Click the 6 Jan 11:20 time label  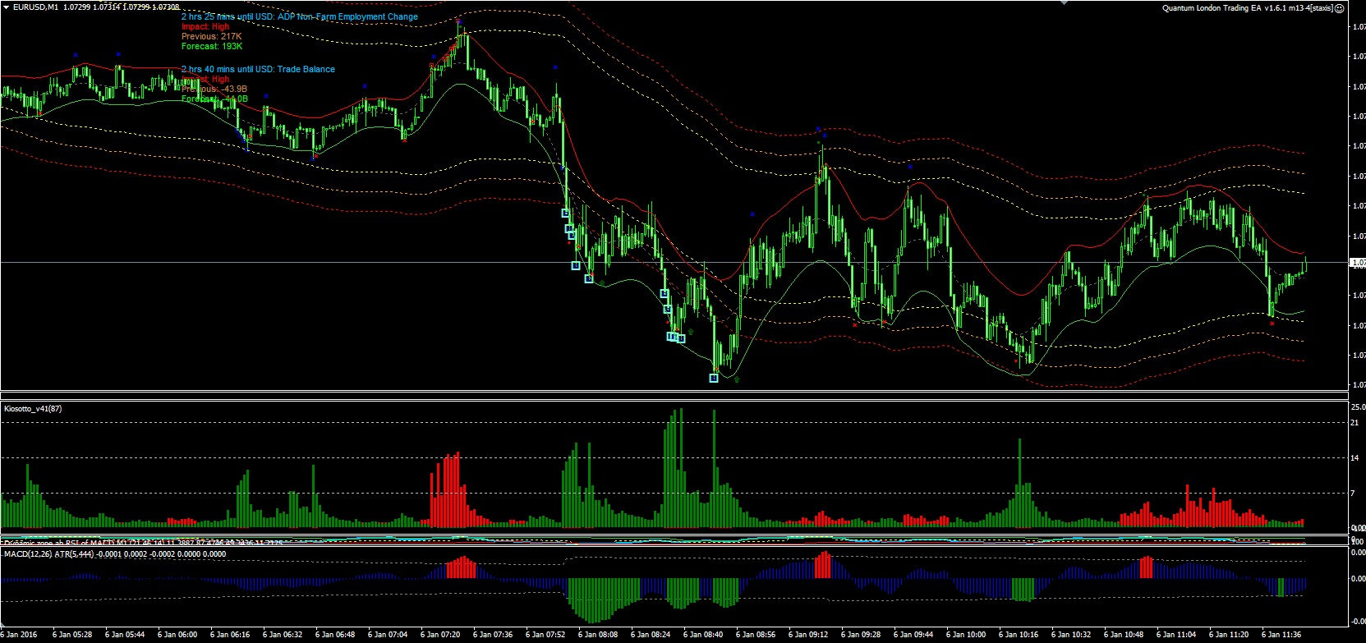coord(1229,634)
